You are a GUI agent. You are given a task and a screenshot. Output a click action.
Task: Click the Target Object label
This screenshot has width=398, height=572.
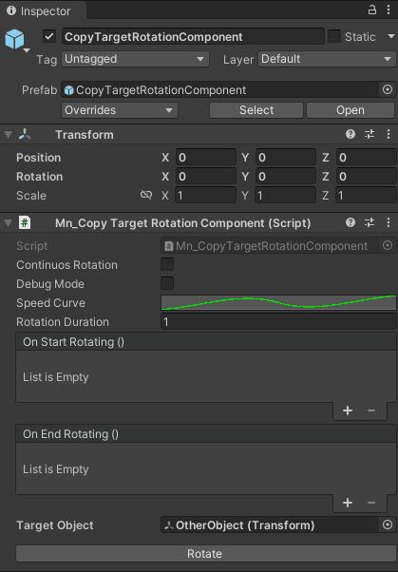pyautogui.click(x=55, y=524)
